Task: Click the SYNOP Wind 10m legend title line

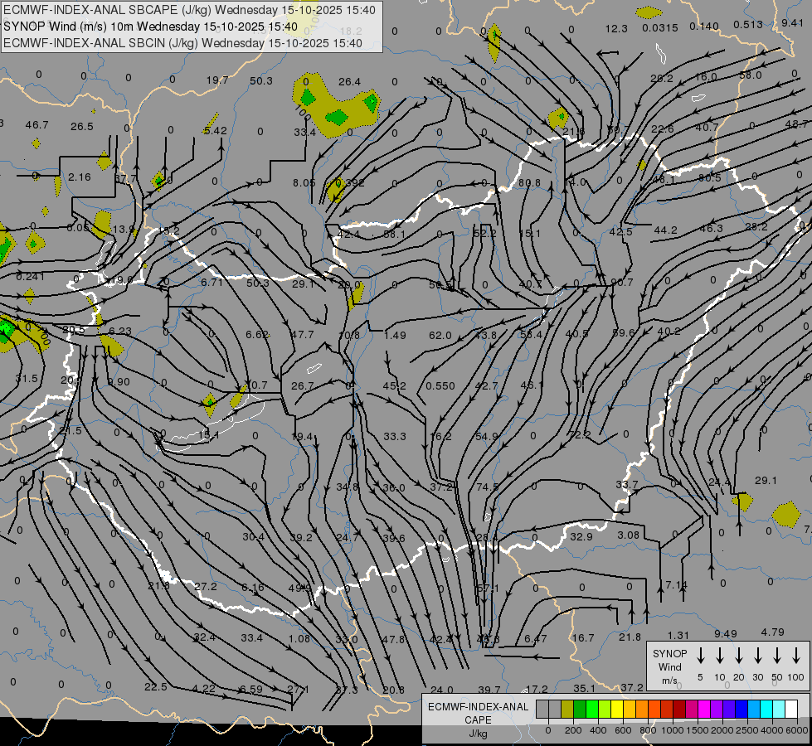Action: (x=150, y=27)
